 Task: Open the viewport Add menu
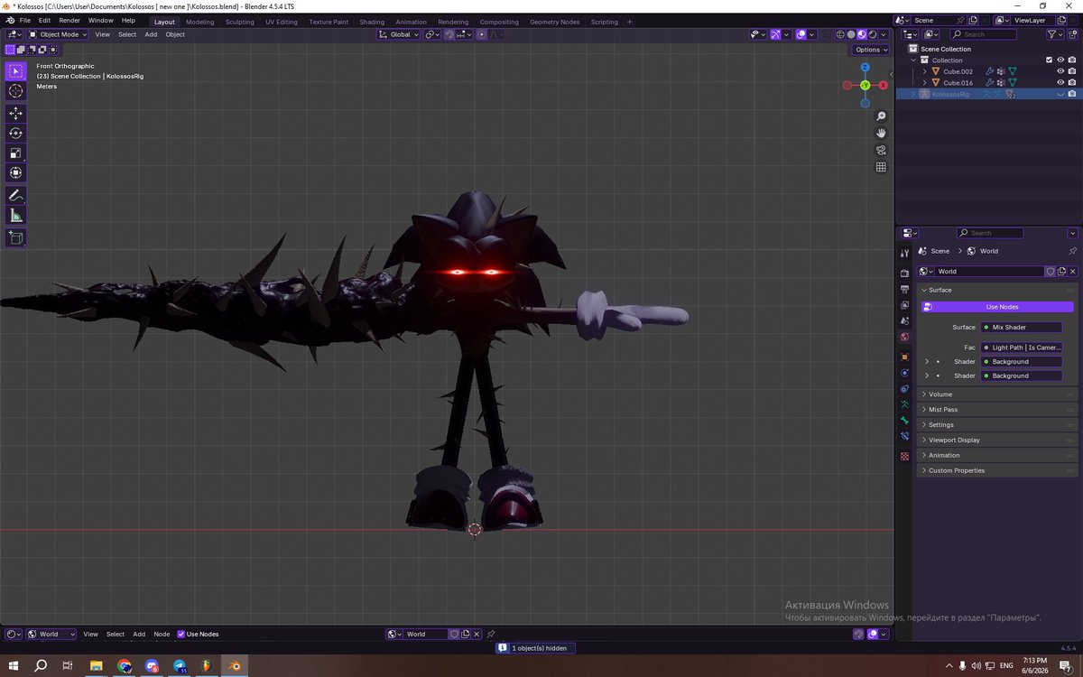point(151,34)
